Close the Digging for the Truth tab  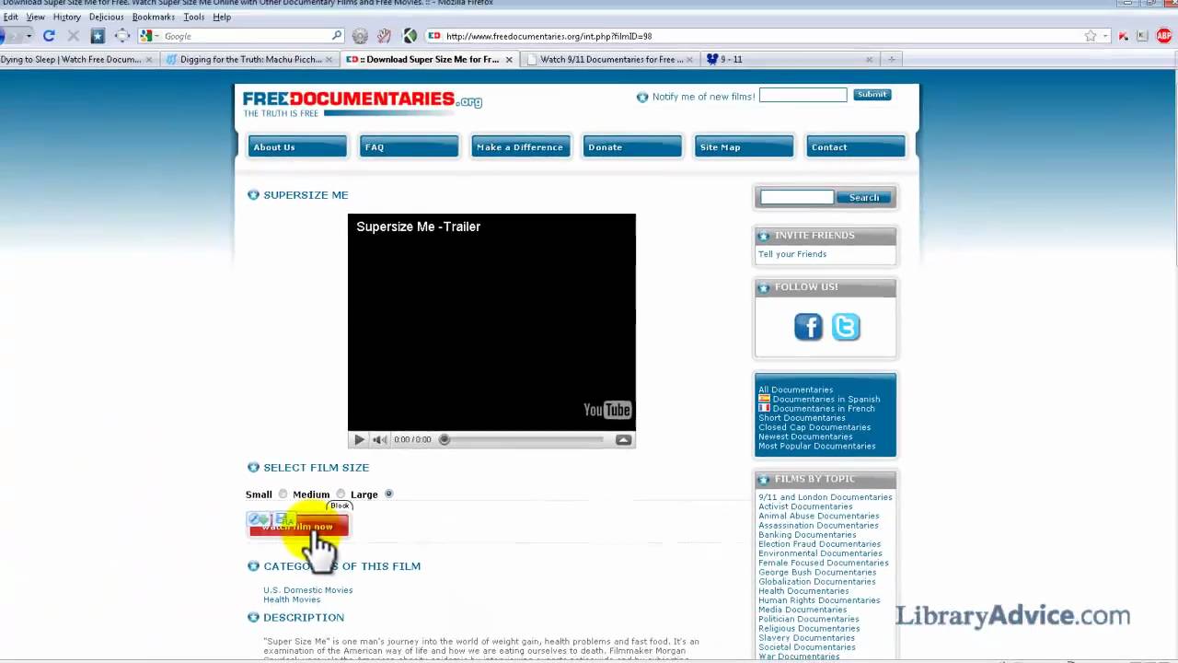pyautogui.click(x=329, y=59)
